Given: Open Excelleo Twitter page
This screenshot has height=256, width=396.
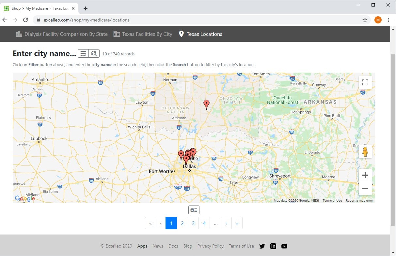Looking at the screenshot, I should [x=262, y=246].
